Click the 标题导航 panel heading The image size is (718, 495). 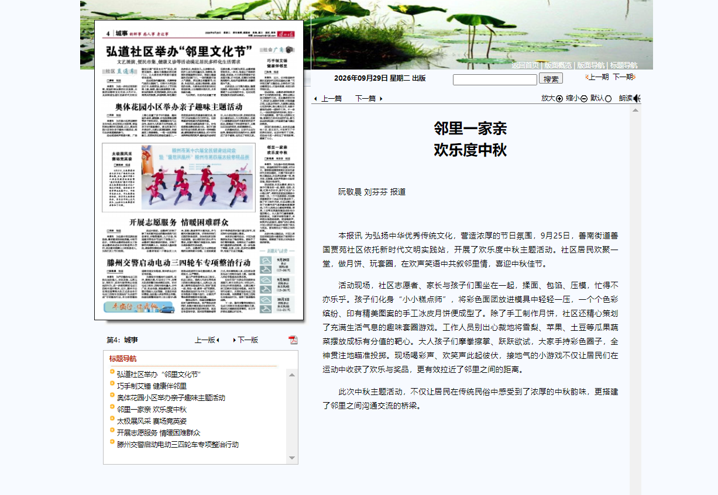click(x=123, y=359)
